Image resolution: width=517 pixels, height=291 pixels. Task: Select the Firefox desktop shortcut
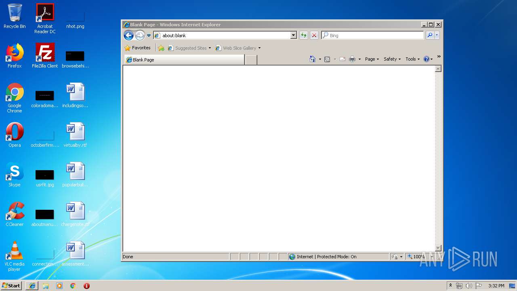[x=15, y=56]
